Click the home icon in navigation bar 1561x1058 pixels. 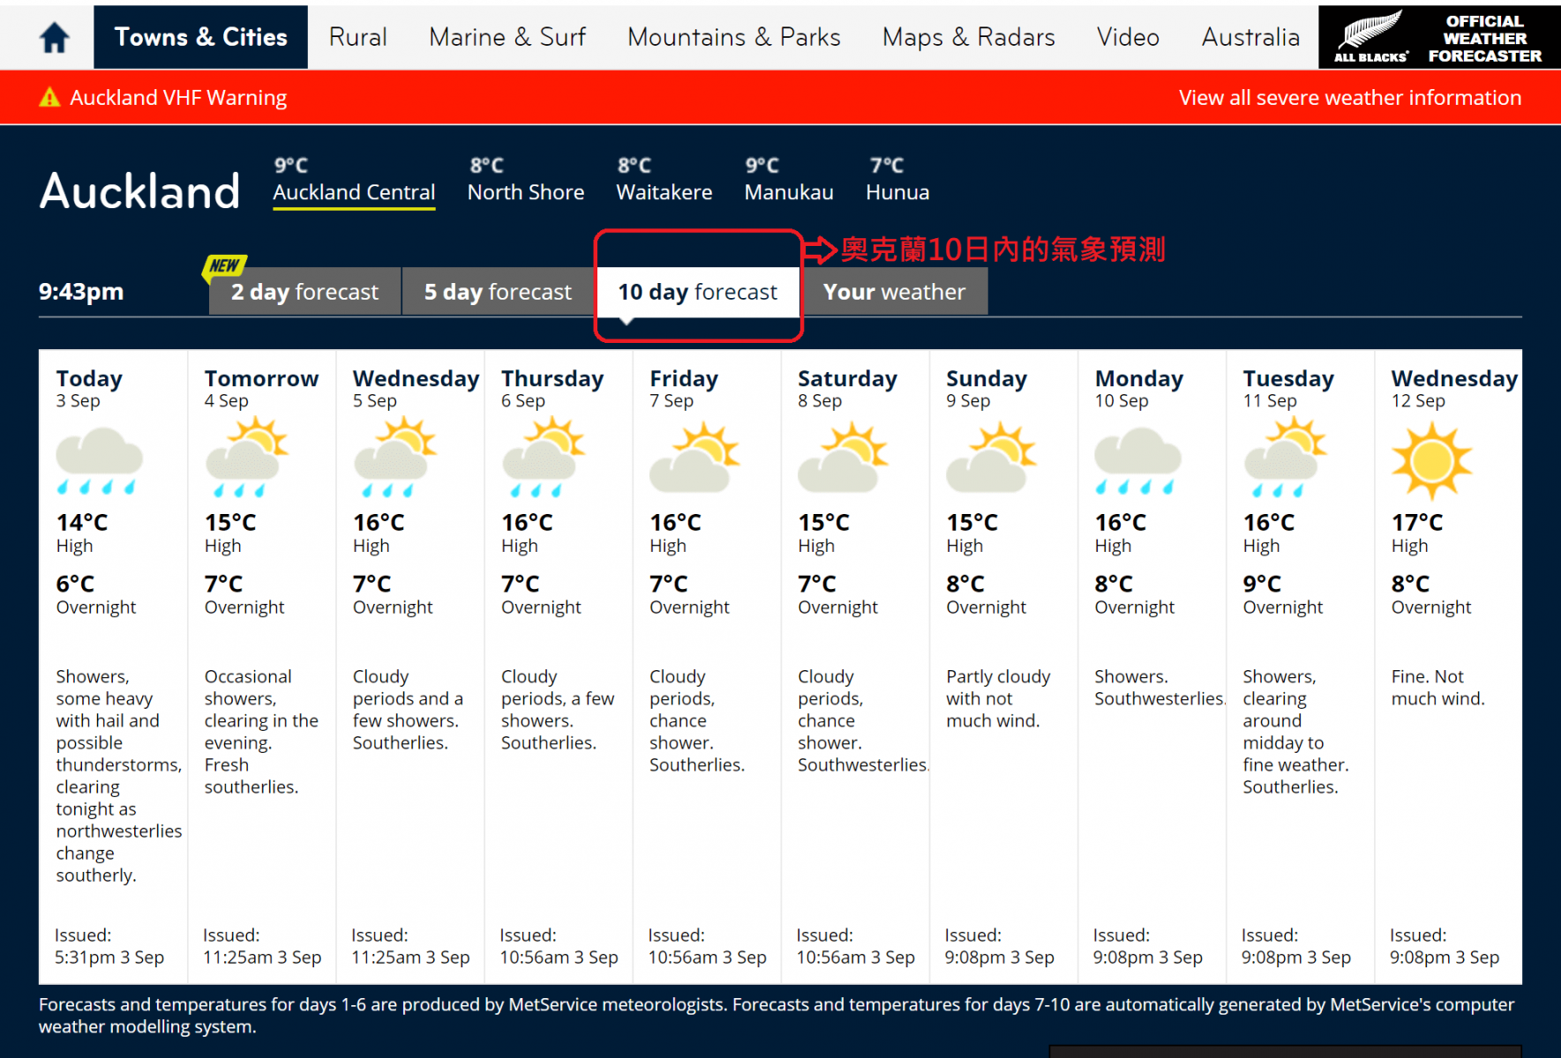[54, 37]
